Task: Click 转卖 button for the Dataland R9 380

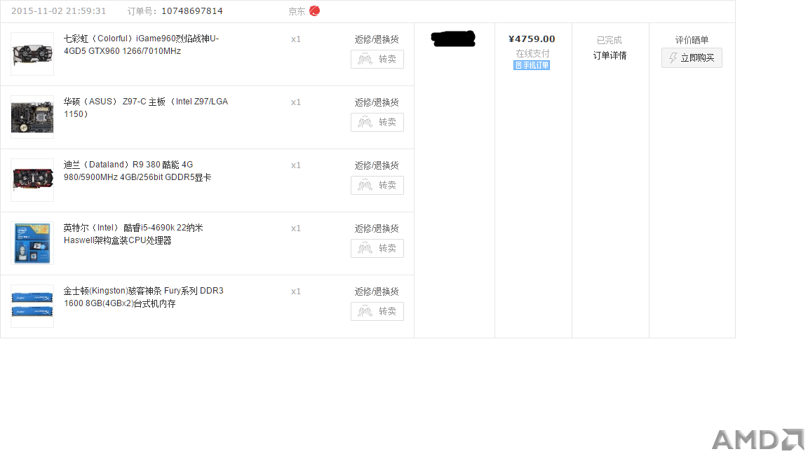Action: point(377,185)
